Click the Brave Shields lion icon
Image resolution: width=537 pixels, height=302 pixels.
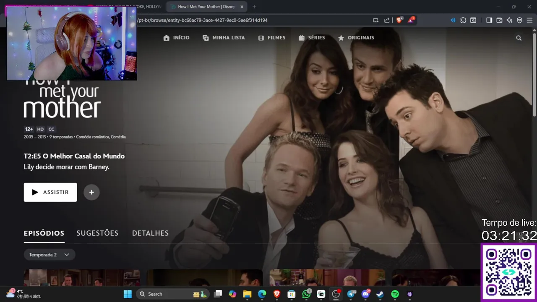[x=399, y=20]
